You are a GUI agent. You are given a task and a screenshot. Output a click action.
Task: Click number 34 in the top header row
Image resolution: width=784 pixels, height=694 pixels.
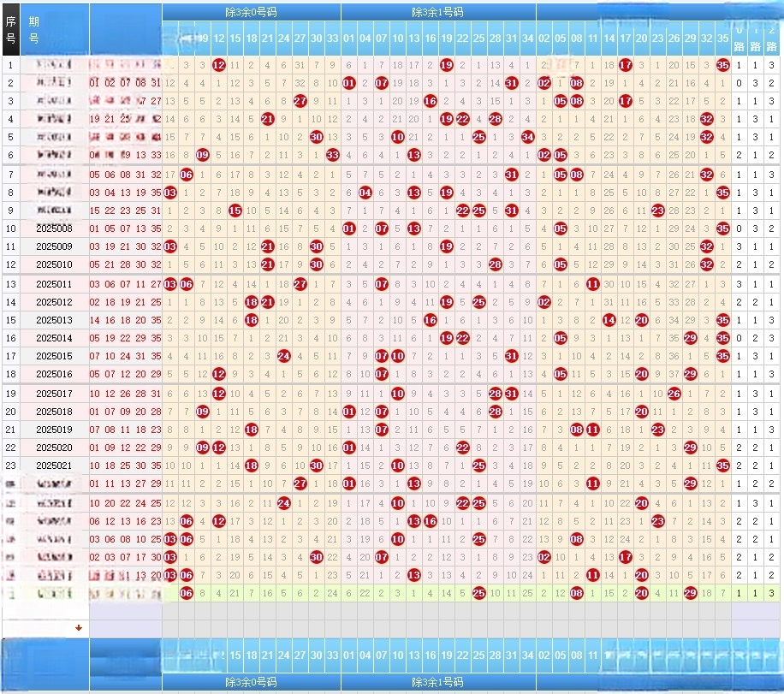tap(527, 38)
